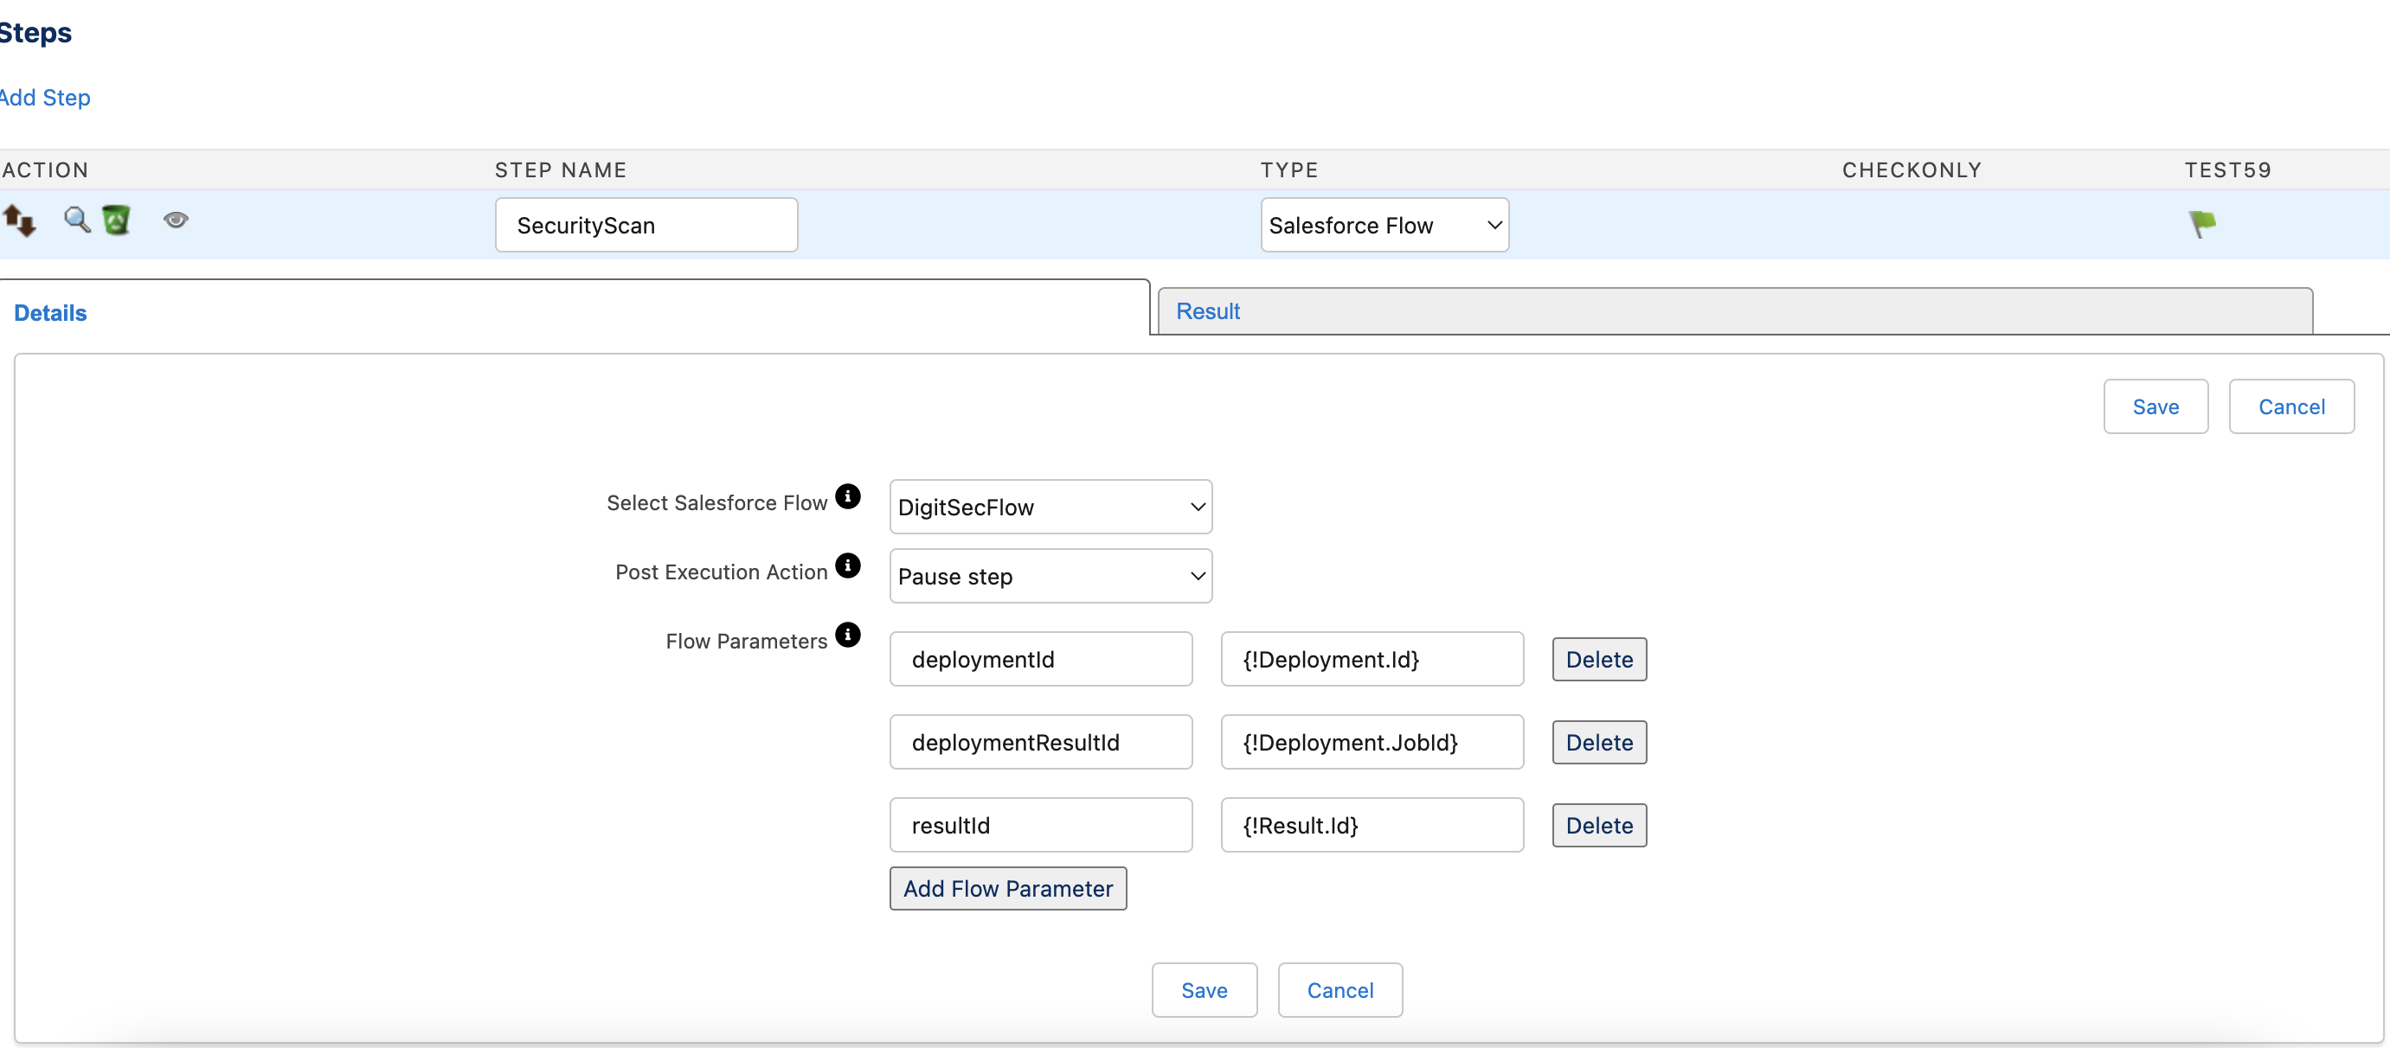Viewport: 2390px width, 1048px height.
Task: Click the TYPE column header
Action: 1288,169
